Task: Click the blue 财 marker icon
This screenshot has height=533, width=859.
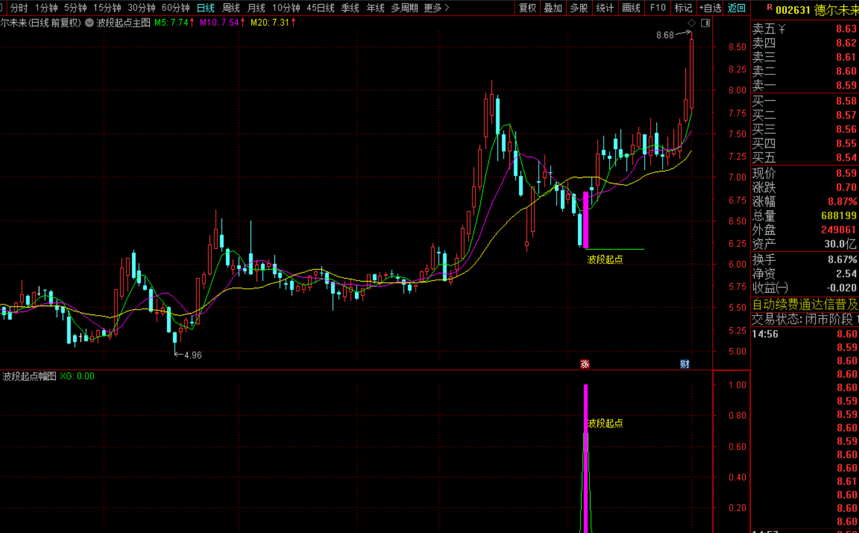Action: pyautogui.click(x=685, y=364)
